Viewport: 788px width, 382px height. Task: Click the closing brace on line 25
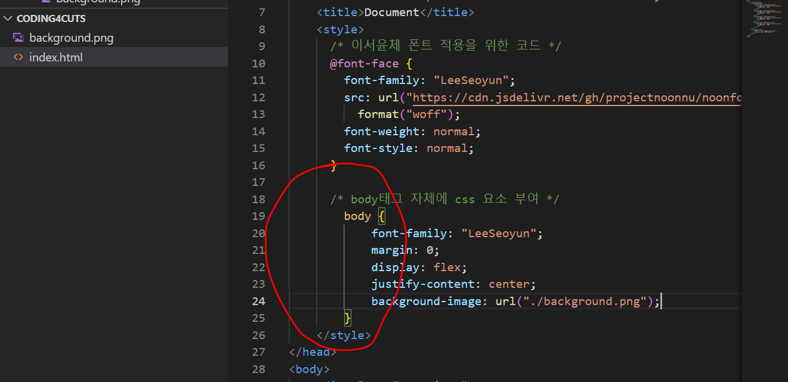pyautogui.click(x=348, y=318)
